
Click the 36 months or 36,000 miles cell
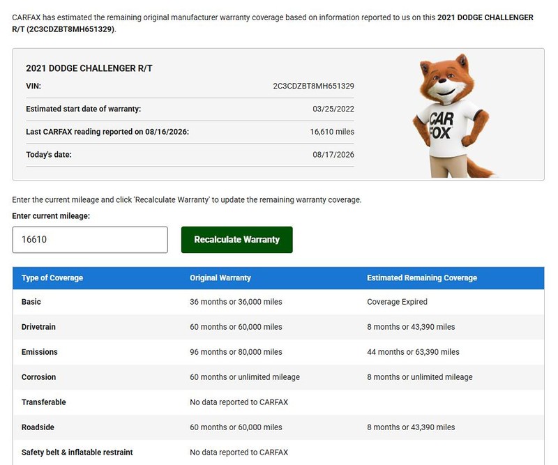coord(236,302)
